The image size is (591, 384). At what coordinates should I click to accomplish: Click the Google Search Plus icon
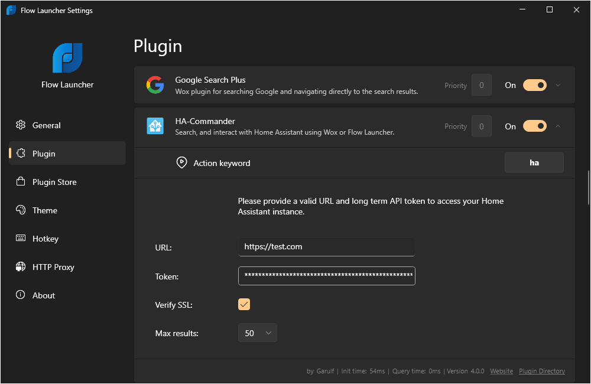[155, 85]
